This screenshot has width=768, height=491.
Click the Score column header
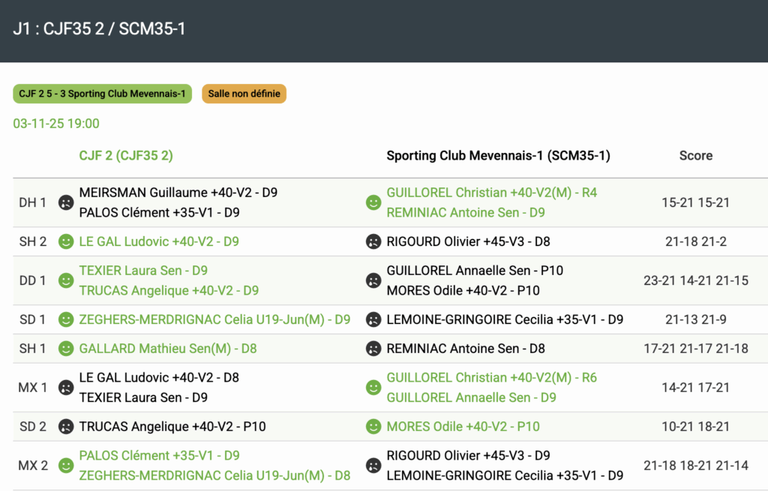point(695,156)
